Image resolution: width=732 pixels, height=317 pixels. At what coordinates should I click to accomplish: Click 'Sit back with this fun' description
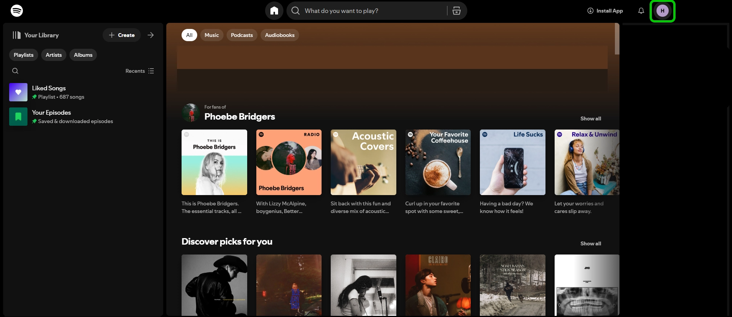pos(360,207)
